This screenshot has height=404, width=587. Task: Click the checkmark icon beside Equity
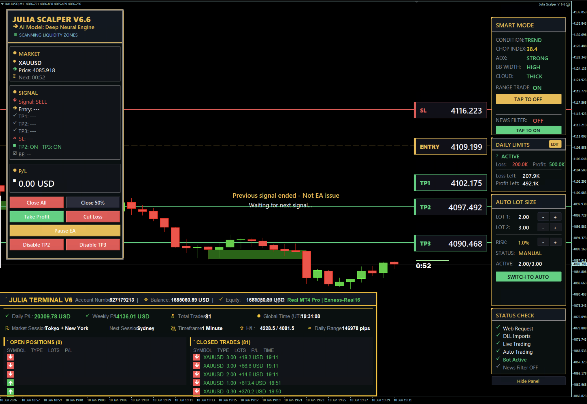(x=221, y=299)
